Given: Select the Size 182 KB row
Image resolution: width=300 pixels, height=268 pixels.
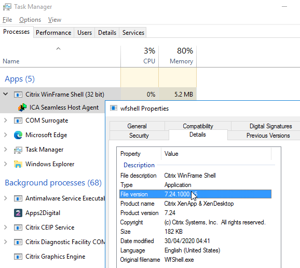Looking at the screenshot, I should point(195,232).
